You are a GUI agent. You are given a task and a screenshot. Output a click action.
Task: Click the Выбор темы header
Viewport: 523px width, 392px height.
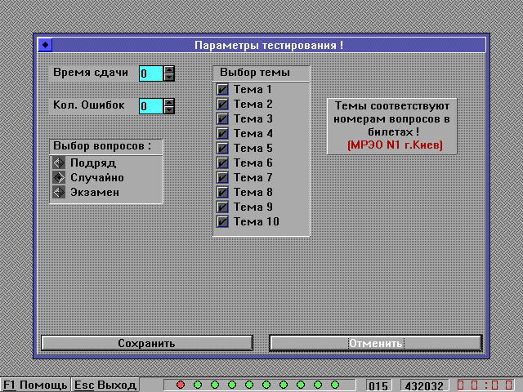[x=261, y=73]
